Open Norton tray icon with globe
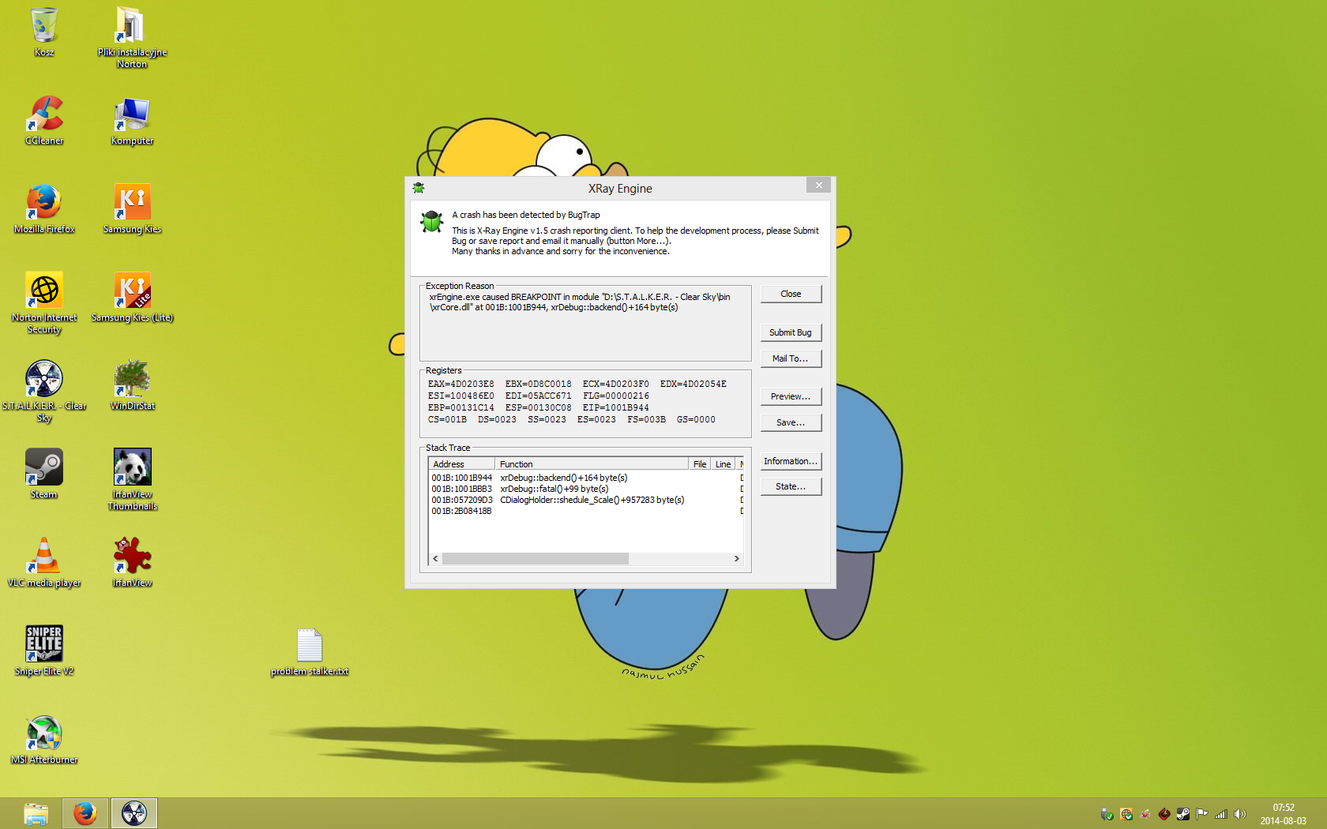1327x829 pixels. (x=1126, y=814)
